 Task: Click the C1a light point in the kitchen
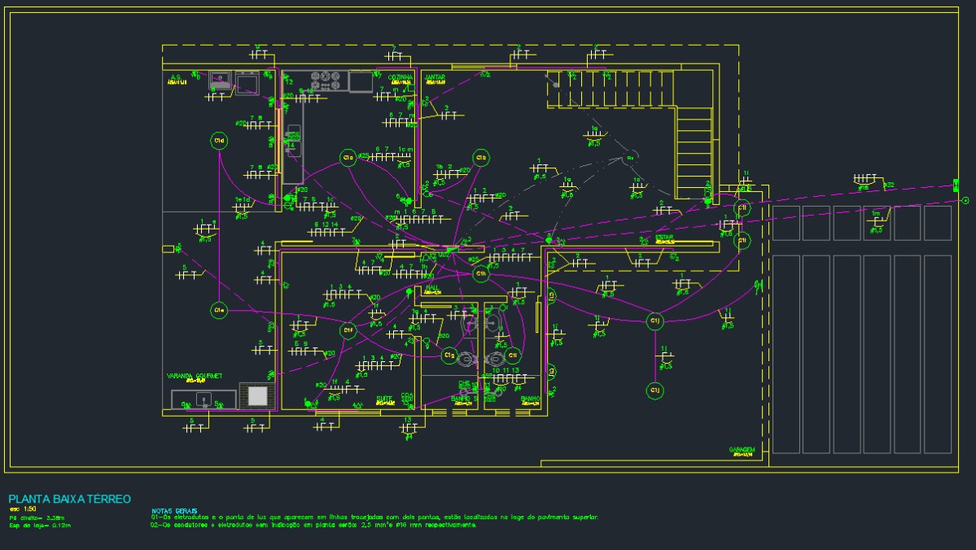click(x=348, y=158)
